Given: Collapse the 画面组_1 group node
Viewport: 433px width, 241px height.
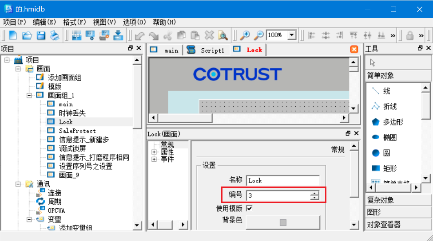Looking at the screenshot, I should click(x=29, y=95).
